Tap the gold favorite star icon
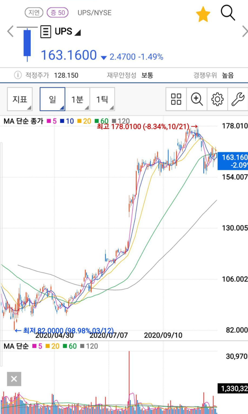248x414 pixels. pos(203,14)
